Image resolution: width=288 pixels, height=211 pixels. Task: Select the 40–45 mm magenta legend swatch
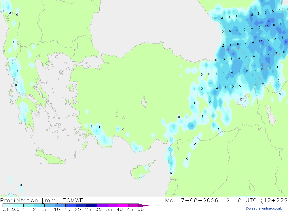tap(123, 205)
